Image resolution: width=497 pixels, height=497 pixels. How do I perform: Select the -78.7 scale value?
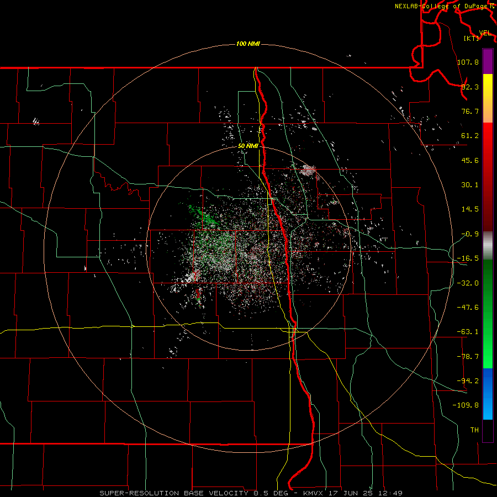tap(468, 357)
